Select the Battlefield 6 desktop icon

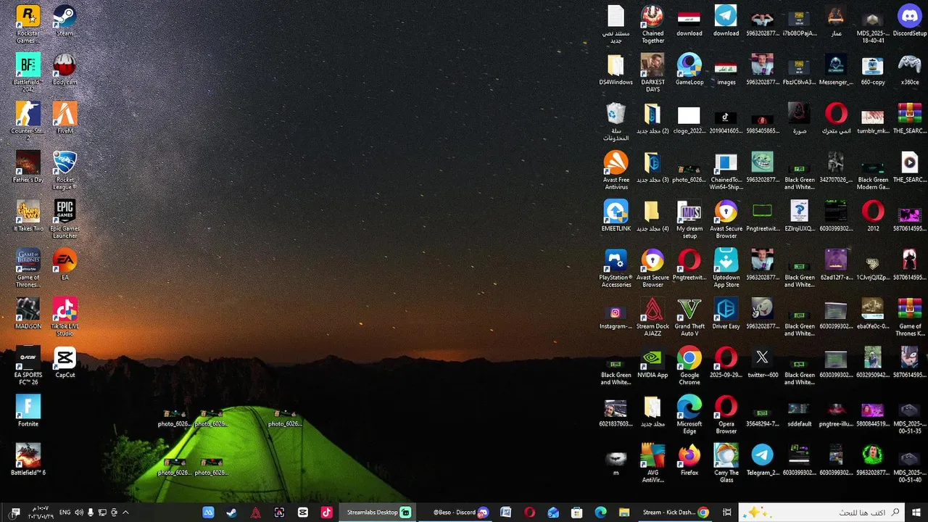pos(28,460)
